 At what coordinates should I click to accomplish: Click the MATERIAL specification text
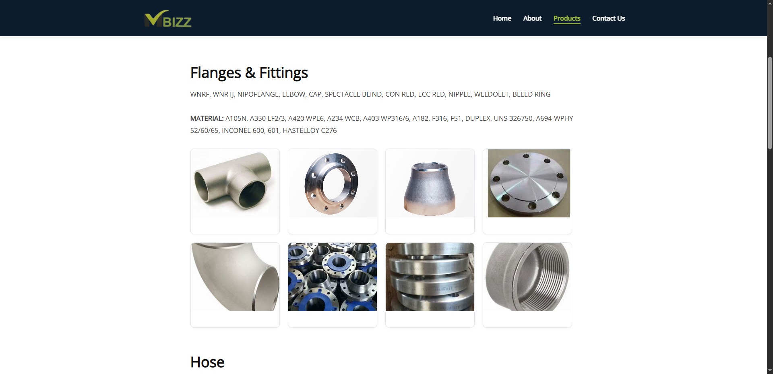(x=382, y=124)
